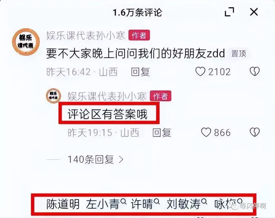275x218 pixels.
Task: Close the comments panel
Action: 254,12
